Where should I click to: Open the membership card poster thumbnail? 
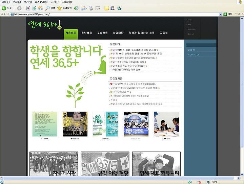point(105,124)
